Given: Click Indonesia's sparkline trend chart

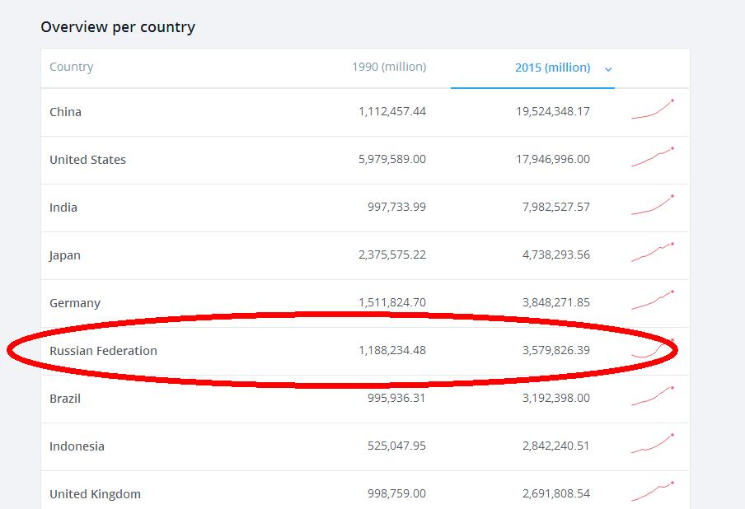Looking at the screenshot, I should tap(653, 444).
